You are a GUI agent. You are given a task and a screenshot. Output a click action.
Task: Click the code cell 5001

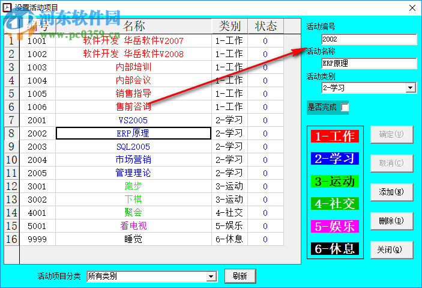[x=37, y=225]
